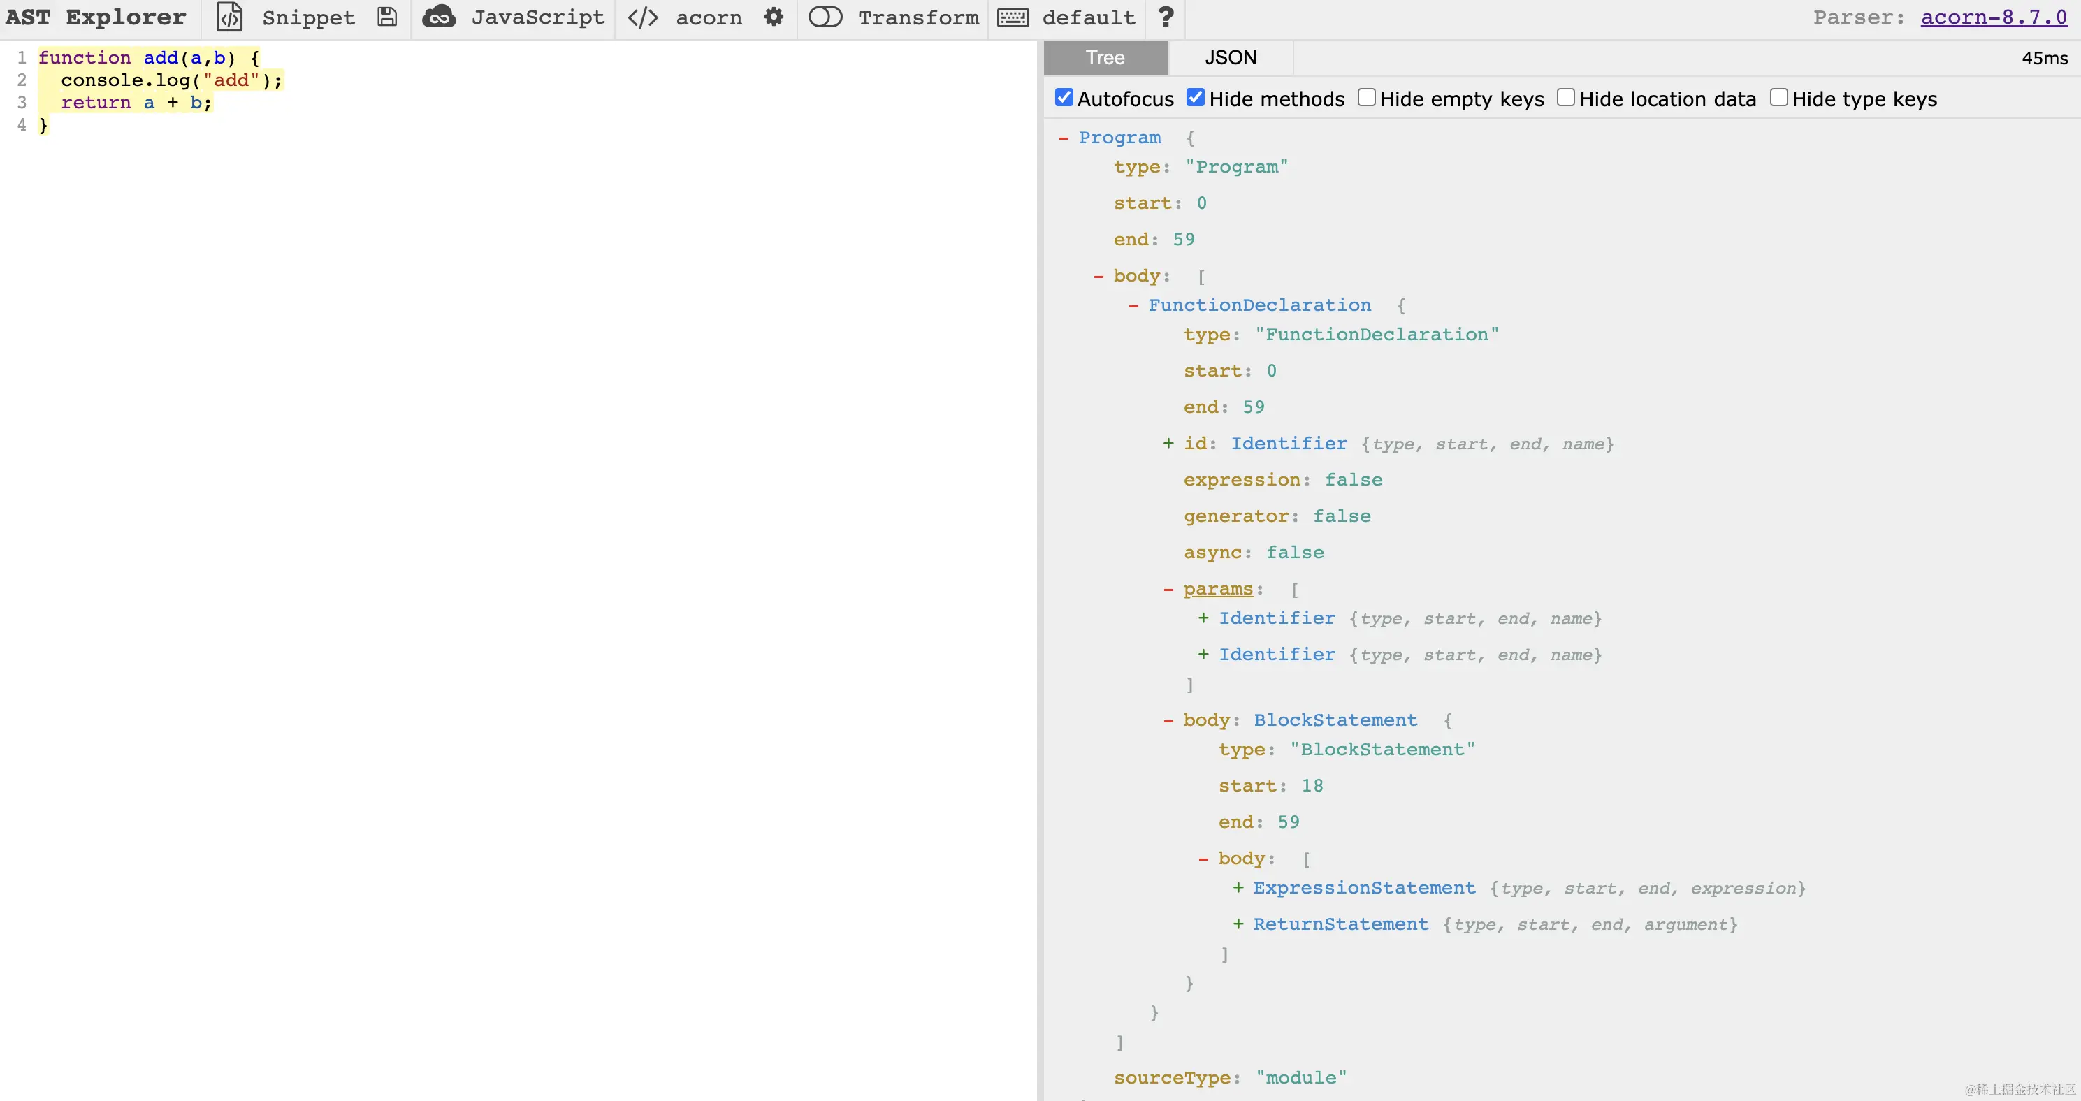
Task: Expand the ExpressionStatement node
Action: click(x=1238, y=888)
